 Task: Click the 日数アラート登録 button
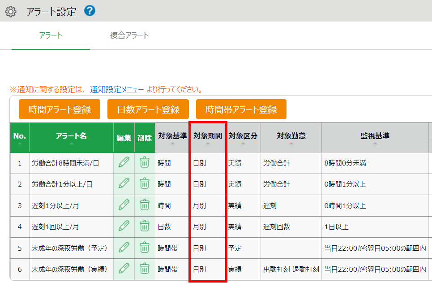tap(148, 109)
